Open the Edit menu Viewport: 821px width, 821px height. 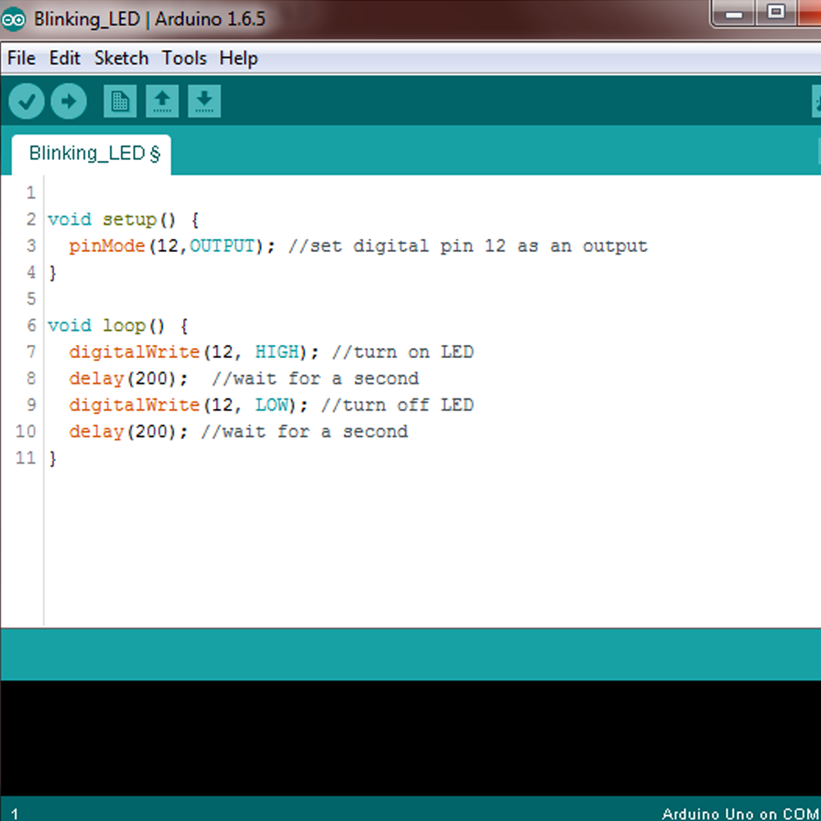click(65, 57)
